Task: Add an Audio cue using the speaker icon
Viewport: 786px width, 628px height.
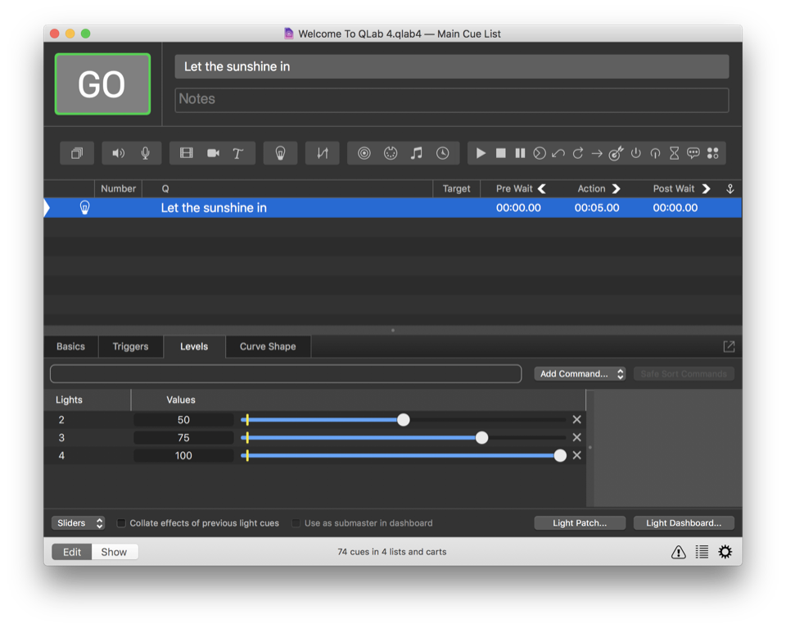Action: click(119, 153)
